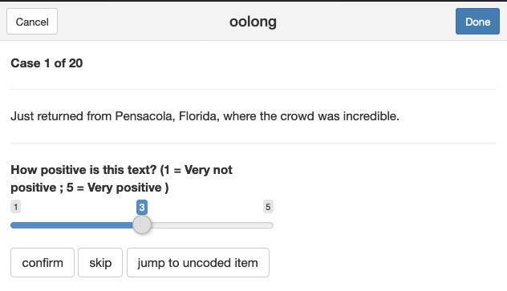This screenshot has height=291, width=507.
Task: Click the Pensacola, Florida sentence text
Action: click(205, 116)
